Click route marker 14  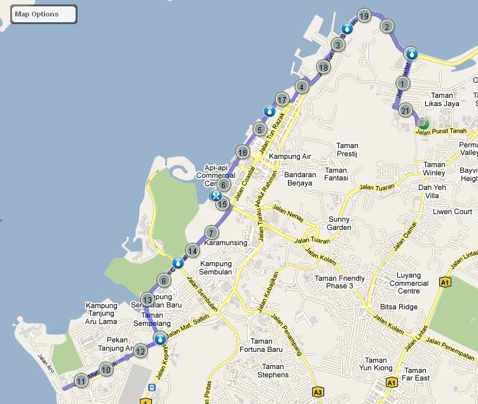(193, 251)
